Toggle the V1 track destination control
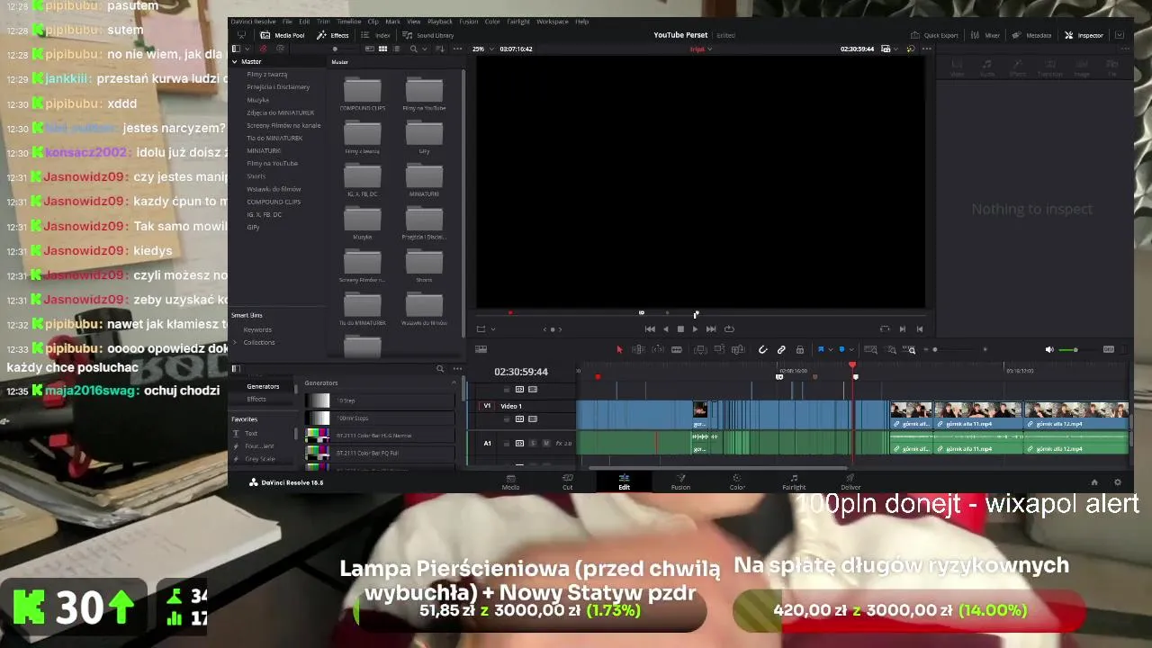 coord(488,406)
